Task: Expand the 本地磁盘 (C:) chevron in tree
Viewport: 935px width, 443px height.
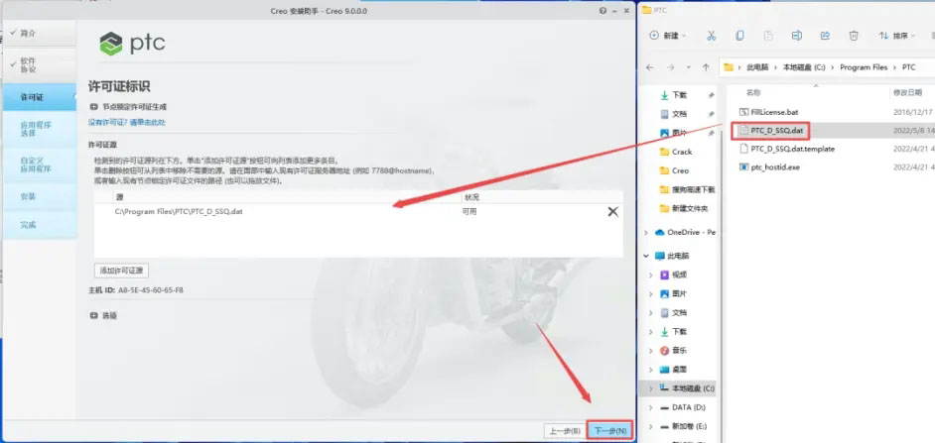Action: click(x=651, y=388)
